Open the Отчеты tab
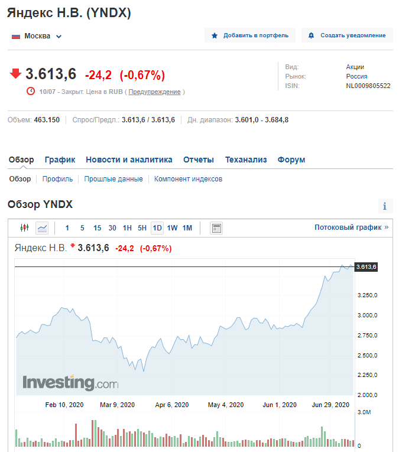This screenshot has width=399, height=452. tap(199, 160)
